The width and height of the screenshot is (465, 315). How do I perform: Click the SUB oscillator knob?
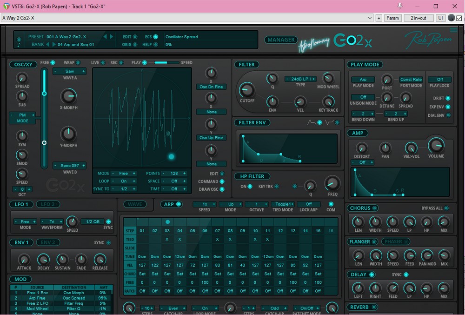point(22,96)
